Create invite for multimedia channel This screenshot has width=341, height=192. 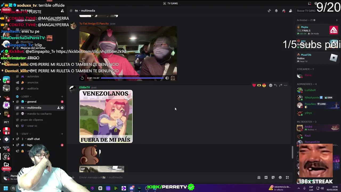click(x=58, y=108)
